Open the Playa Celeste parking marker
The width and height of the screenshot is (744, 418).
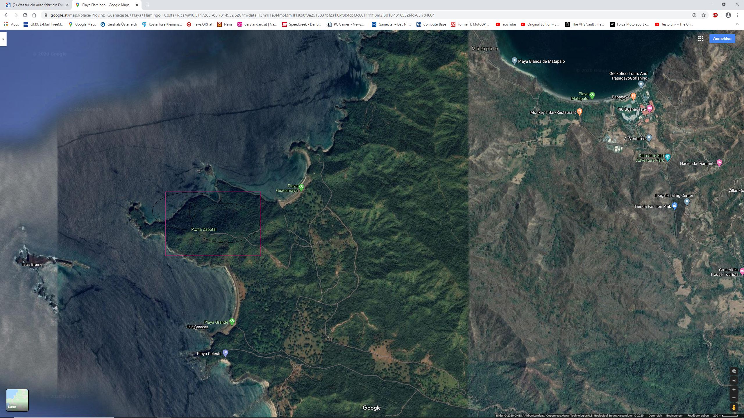coord(225,353)
